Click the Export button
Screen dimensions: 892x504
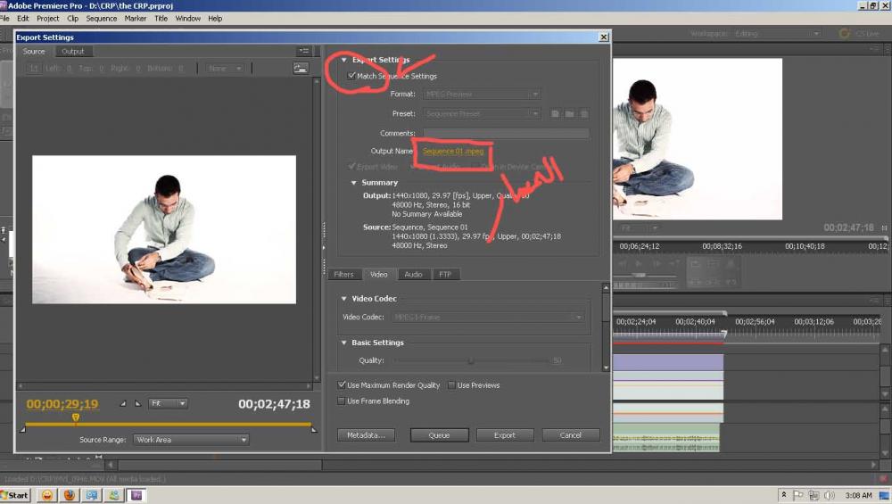point(505,435)
